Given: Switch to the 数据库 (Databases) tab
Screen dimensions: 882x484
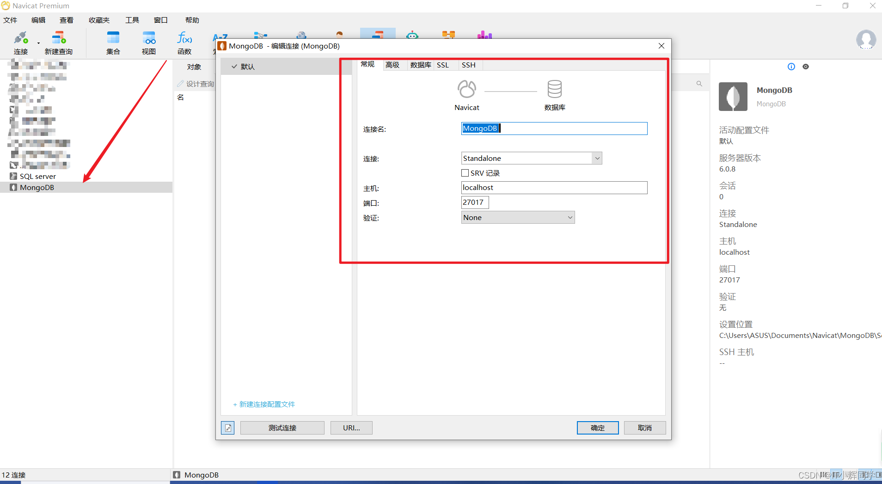Looking at the screenshot, I should point(421,65).
